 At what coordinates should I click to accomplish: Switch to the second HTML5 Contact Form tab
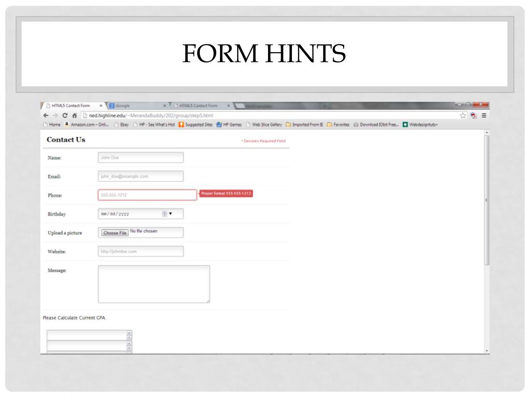201,105
